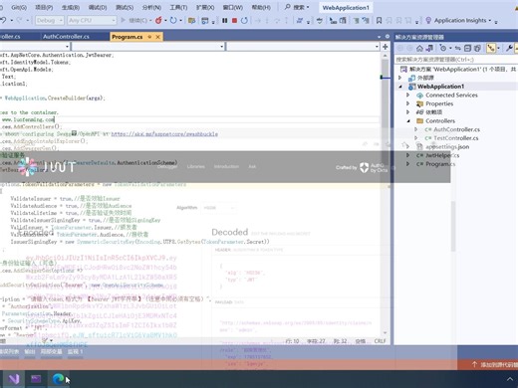This screenshot has width=518, height=388.
Task: Expand the 依赖项 node
Action: (408, 112)
